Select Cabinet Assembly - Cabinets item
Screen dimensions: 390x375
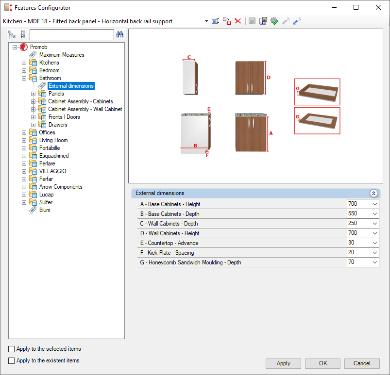click(81, 101)
